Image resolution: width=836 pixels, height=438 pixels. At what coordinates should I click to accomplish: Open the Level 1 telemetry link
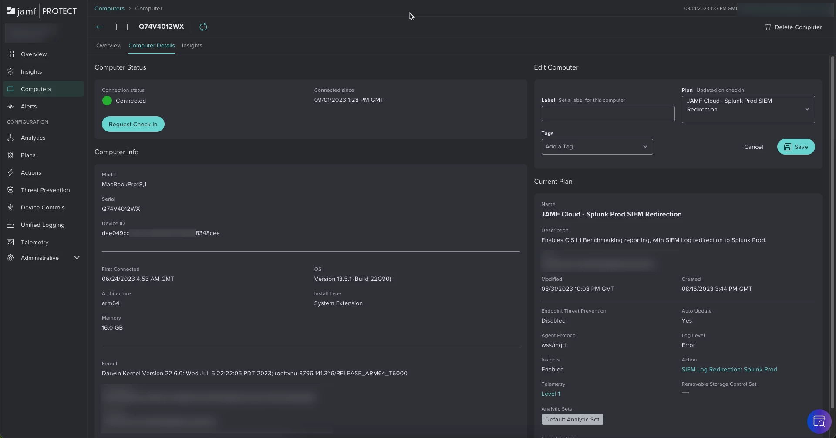(550, 394)
